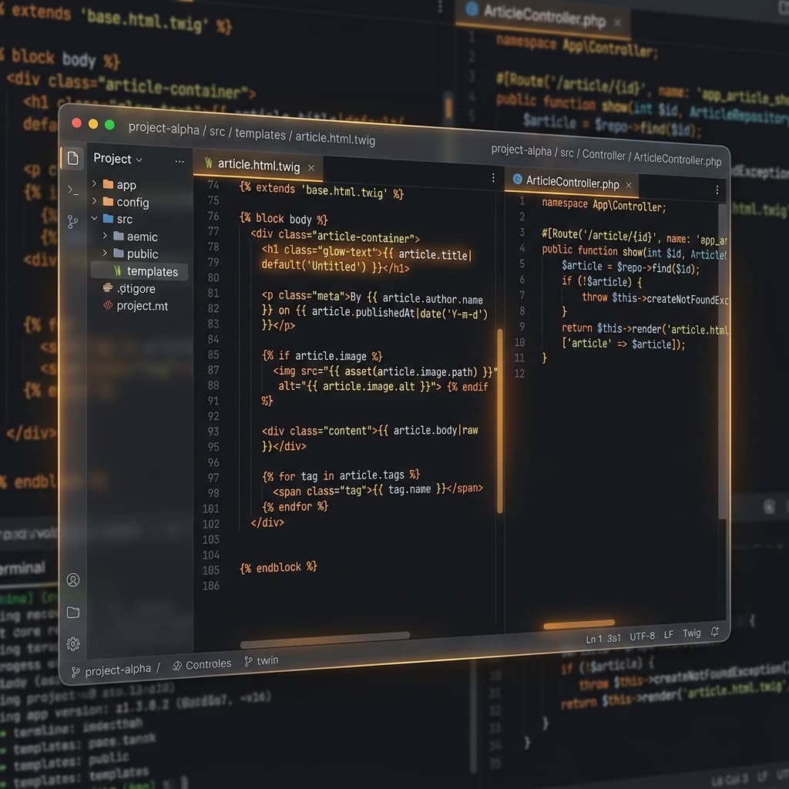
Task: Click ArticleController.php tab in background window
Action: (x=543, y=16)
